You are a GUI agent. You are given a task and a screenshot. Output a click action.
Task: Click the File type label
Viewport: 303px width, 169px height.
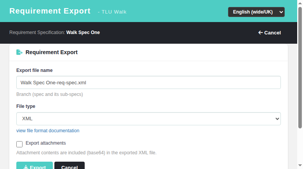26,106
